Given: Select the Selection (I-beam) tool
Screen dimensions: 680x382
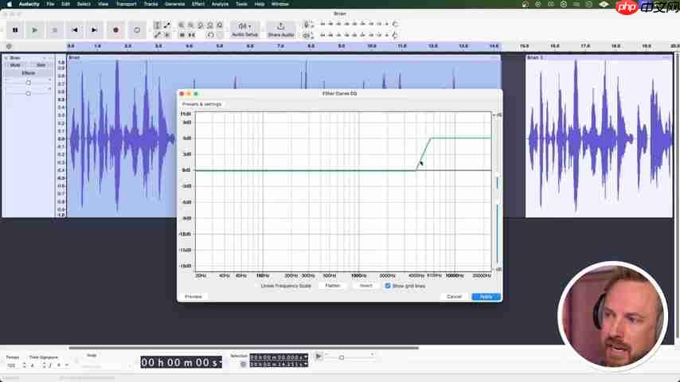Looking at the screenshot, I should (x=158, y=25).
